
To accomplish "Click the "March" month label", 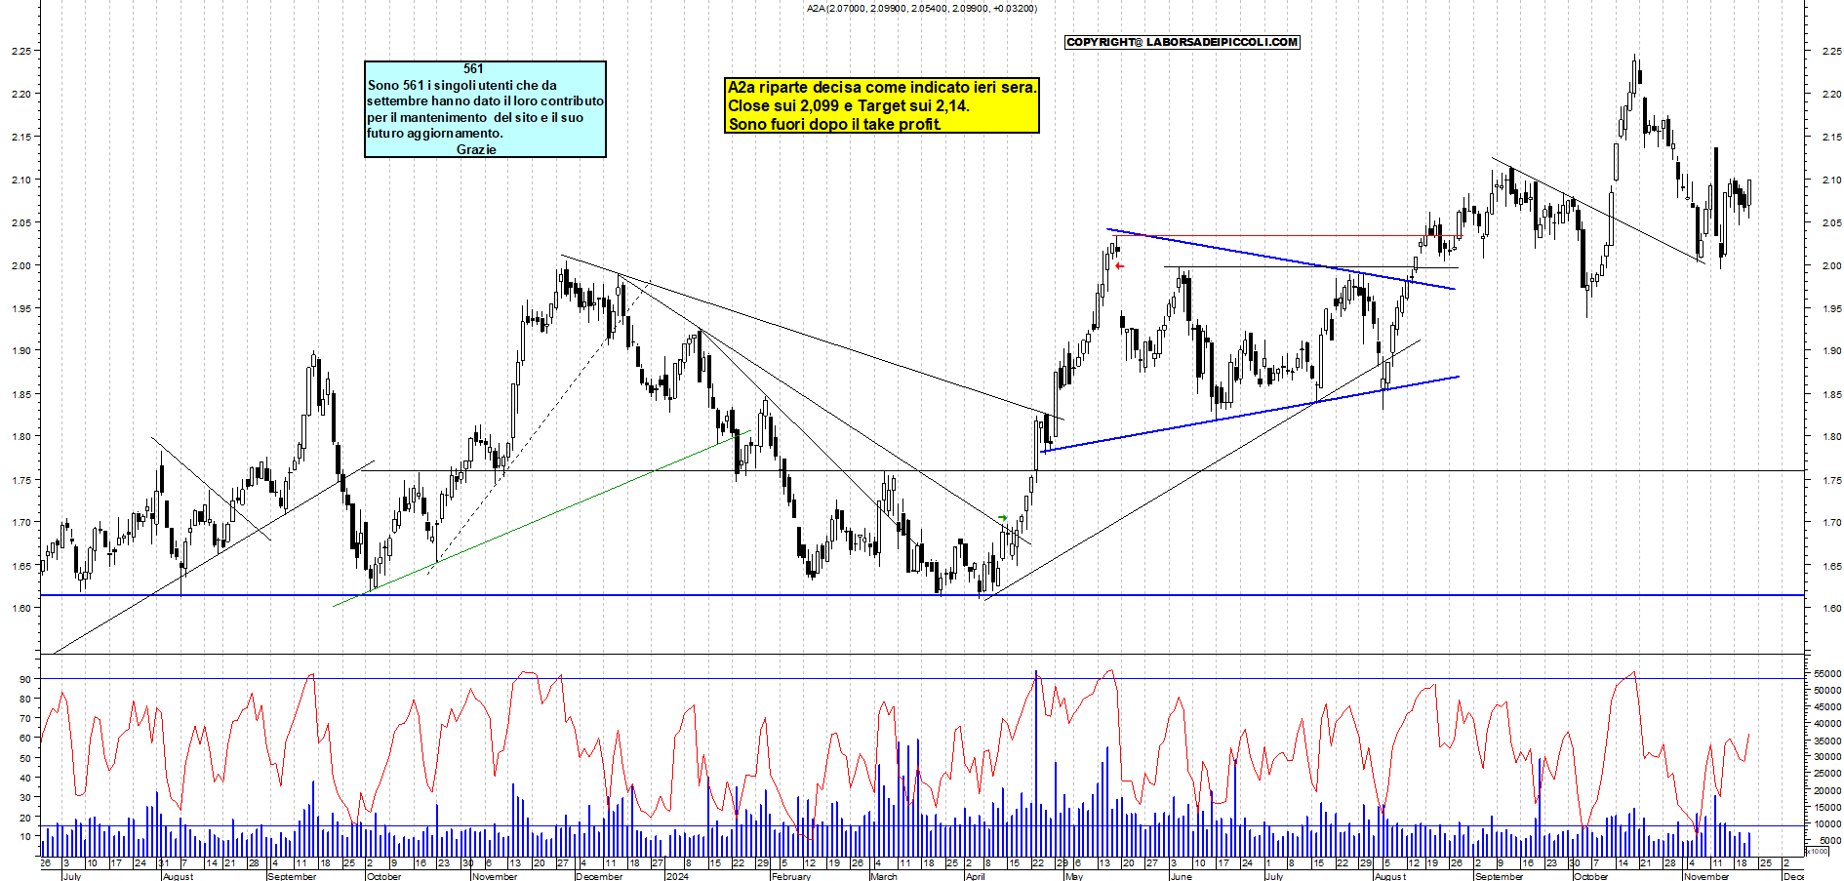I will click(883, 876).
